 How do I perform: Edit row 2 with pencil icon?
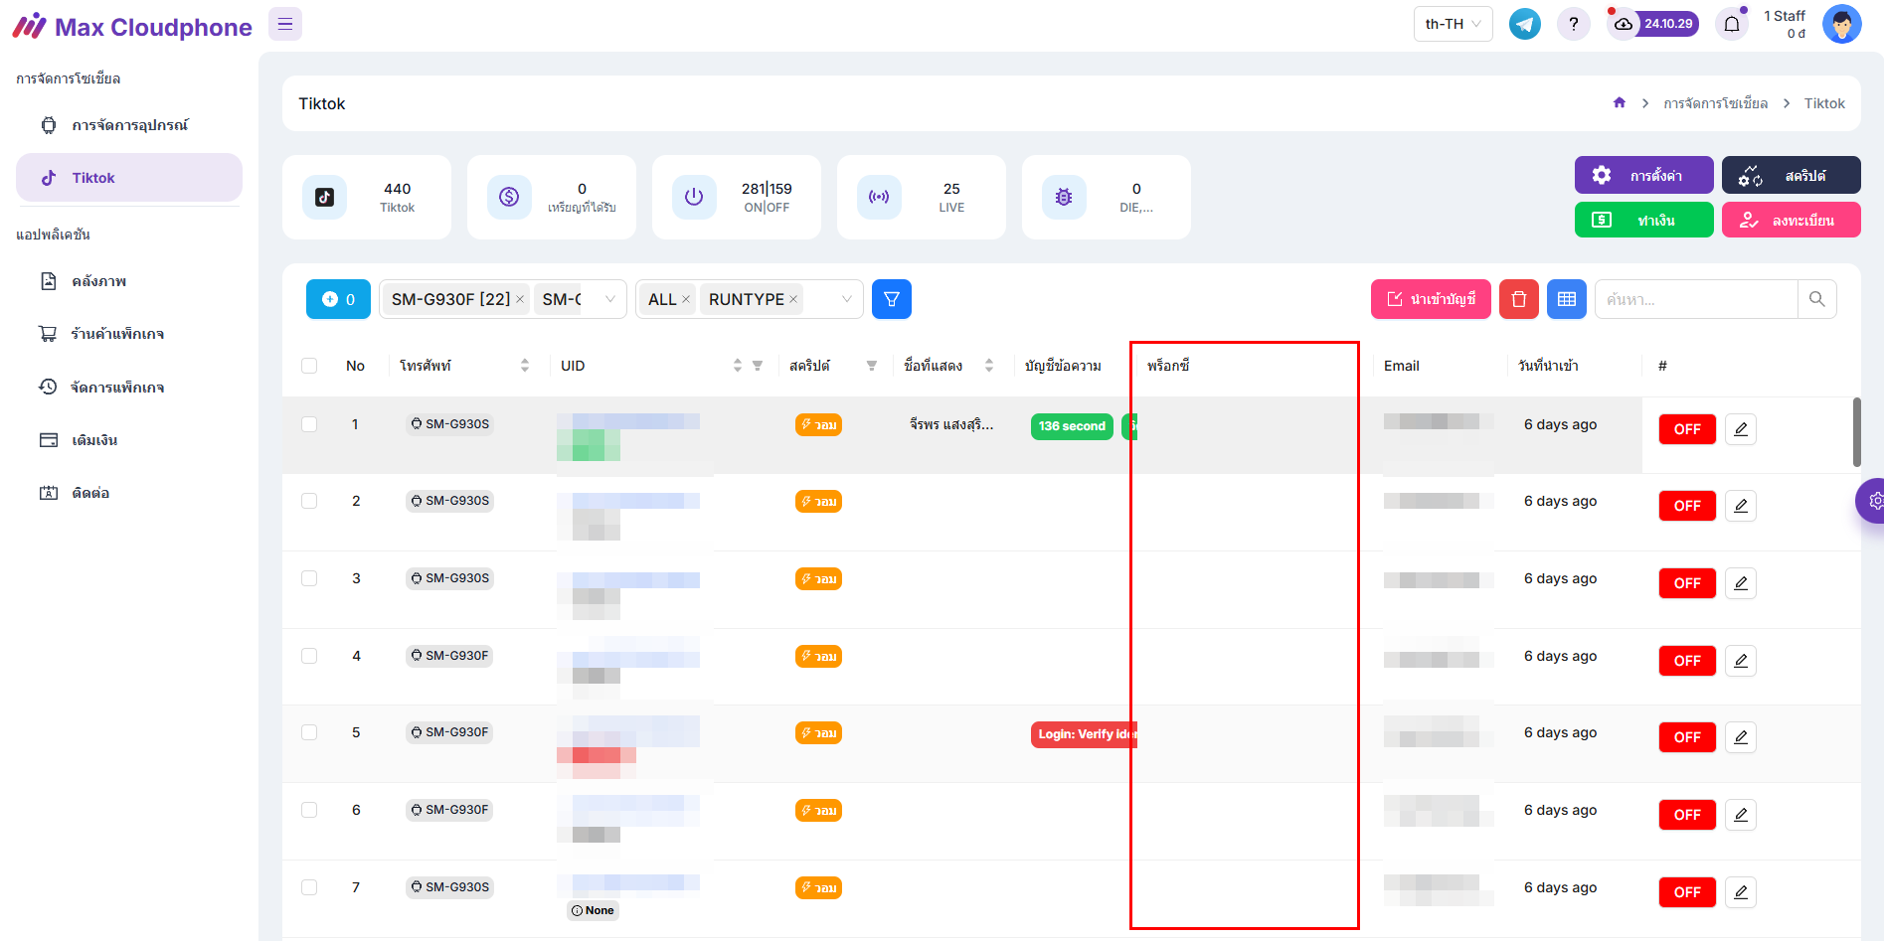pos(1741,506)
